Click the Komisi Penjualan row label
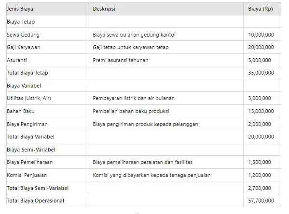This screenshot has height=214, width=289. tap(27, 175)
